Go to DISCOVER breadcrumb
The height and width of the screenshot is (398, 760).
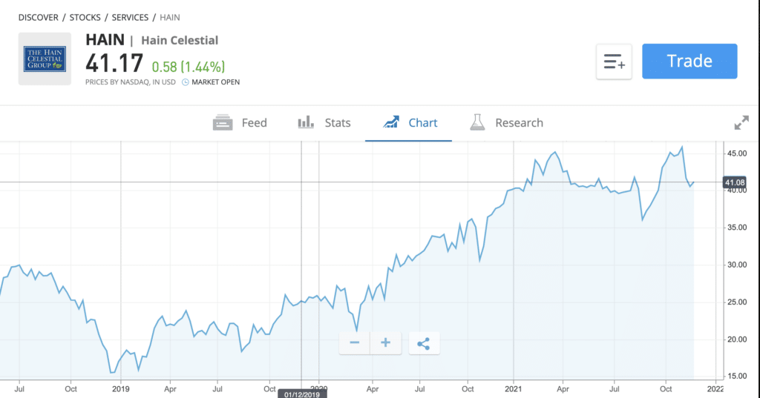pos(39,18)
